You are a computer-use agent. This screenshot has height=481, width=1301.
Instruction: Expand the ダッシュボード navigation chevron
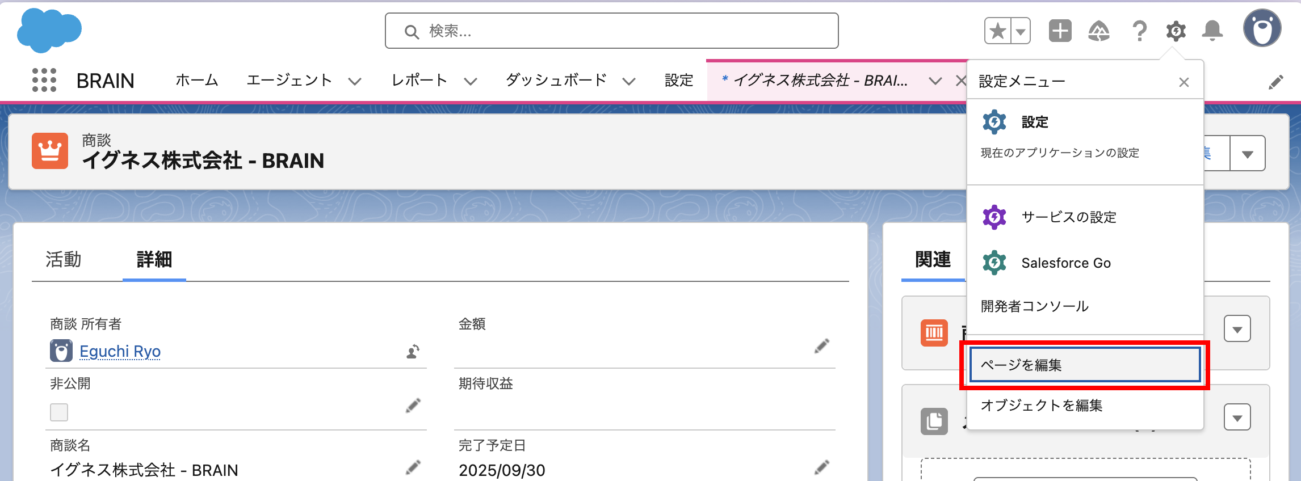pos(628,81)
